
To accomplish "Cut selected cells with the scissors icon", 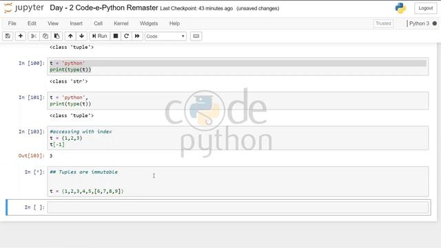I will pos(34,36).
